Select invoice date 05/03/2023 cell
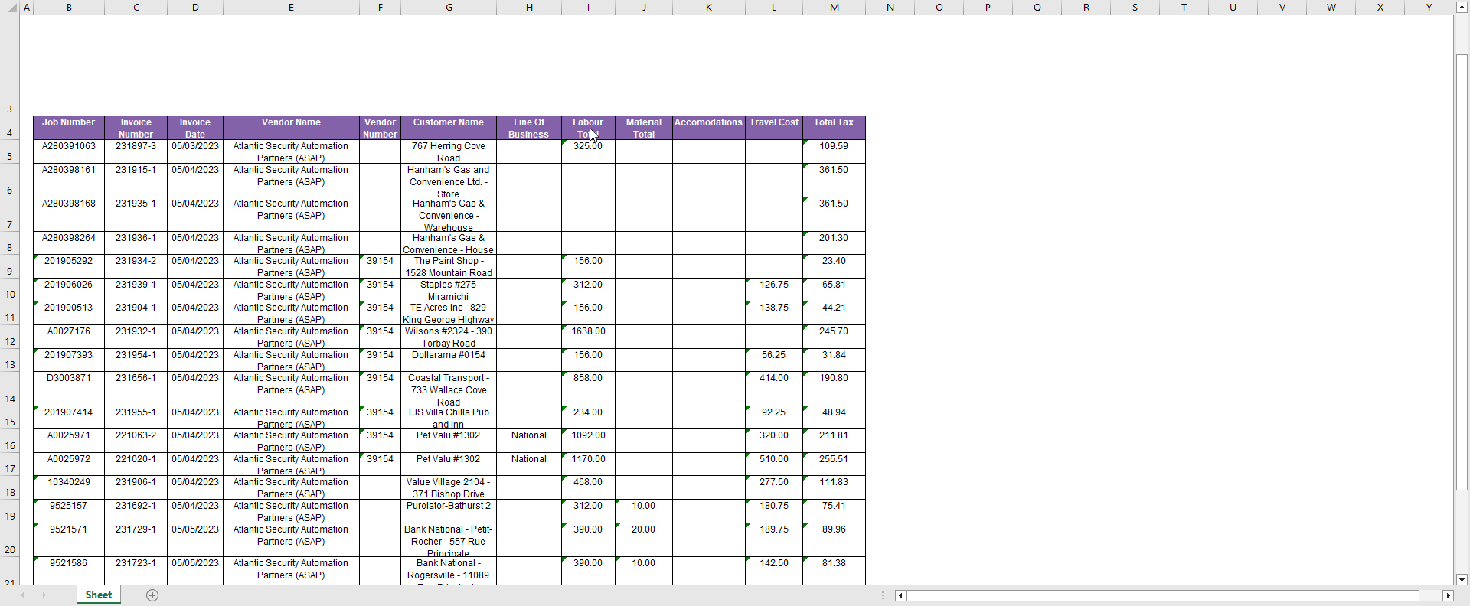This screenshot has width=1470, height=606. pos(195,151)
